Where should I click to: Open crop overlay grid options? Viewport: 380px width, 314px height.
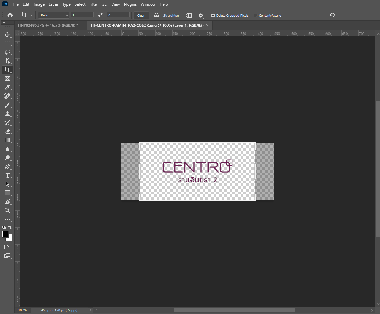(189, 15)
